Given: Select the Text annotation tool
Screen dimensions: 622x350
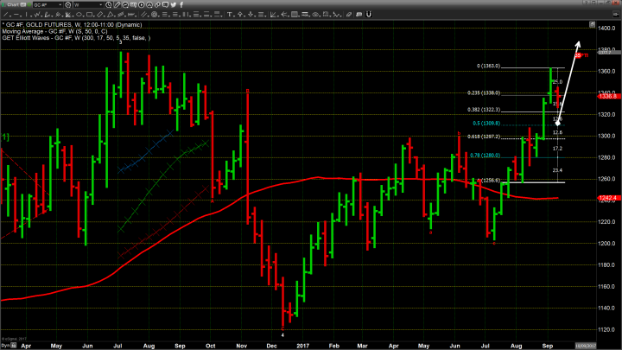Looking at the screenshot, I should point(229,15).
